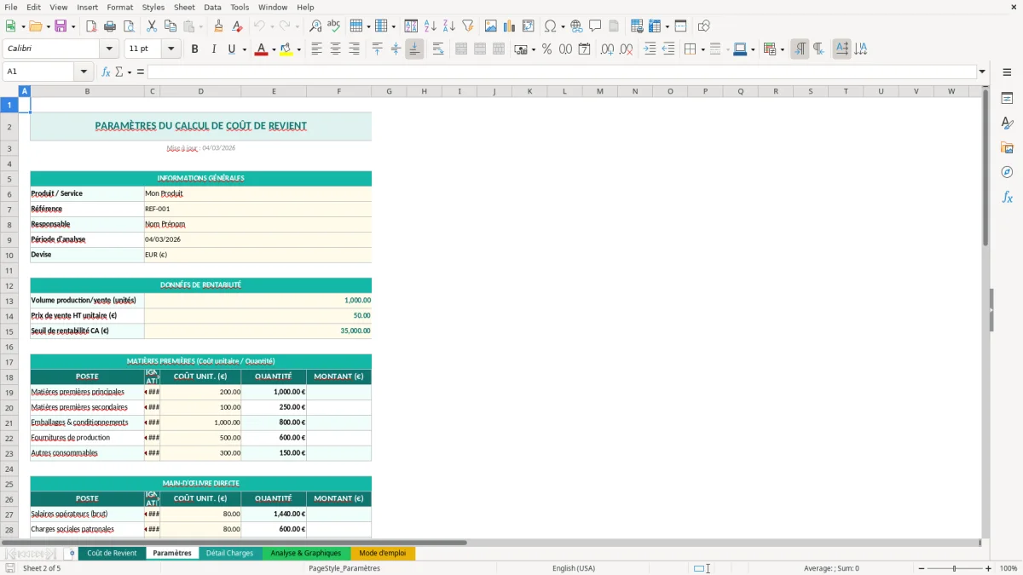Open the Background Color dropdown arrow
This screenshot has height=575, width=1023.
pyautogui.click(x=298, y=49)
